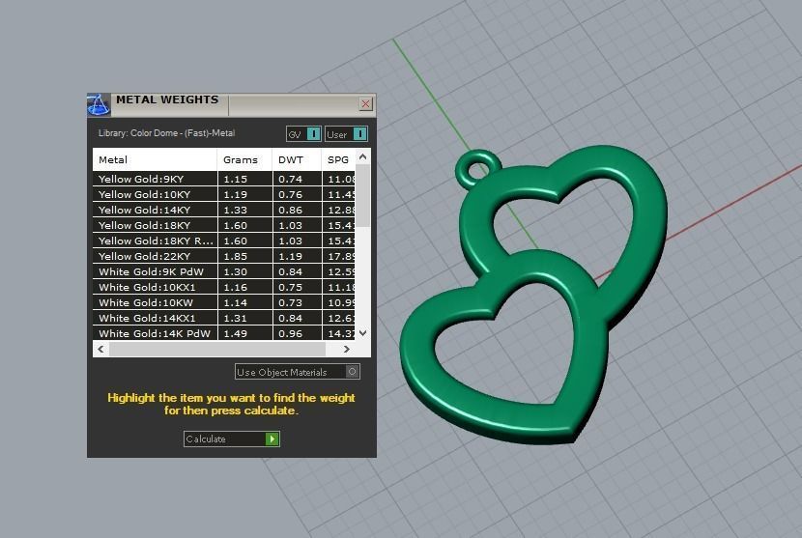Select the White Gold:14KX1 row
The height and width of the screenshot is (538, 802).
click(224, 318)
